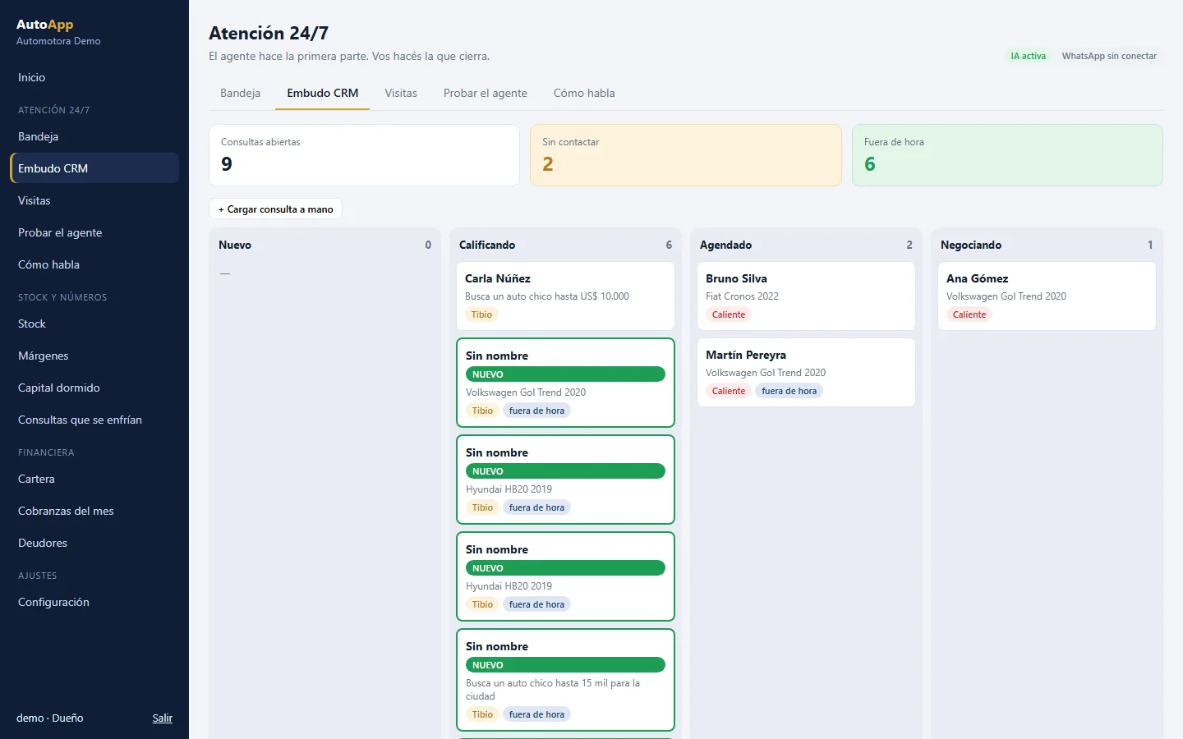Open Visitas from the sidebar
Screen dimensions: 1183x739
(x=94, y=200)
